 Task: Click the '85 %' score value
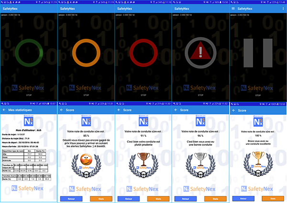coord(86,136)
